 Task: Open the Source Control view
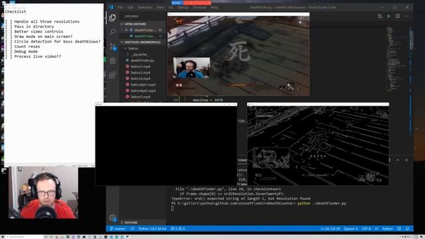(x=112, y=46)
